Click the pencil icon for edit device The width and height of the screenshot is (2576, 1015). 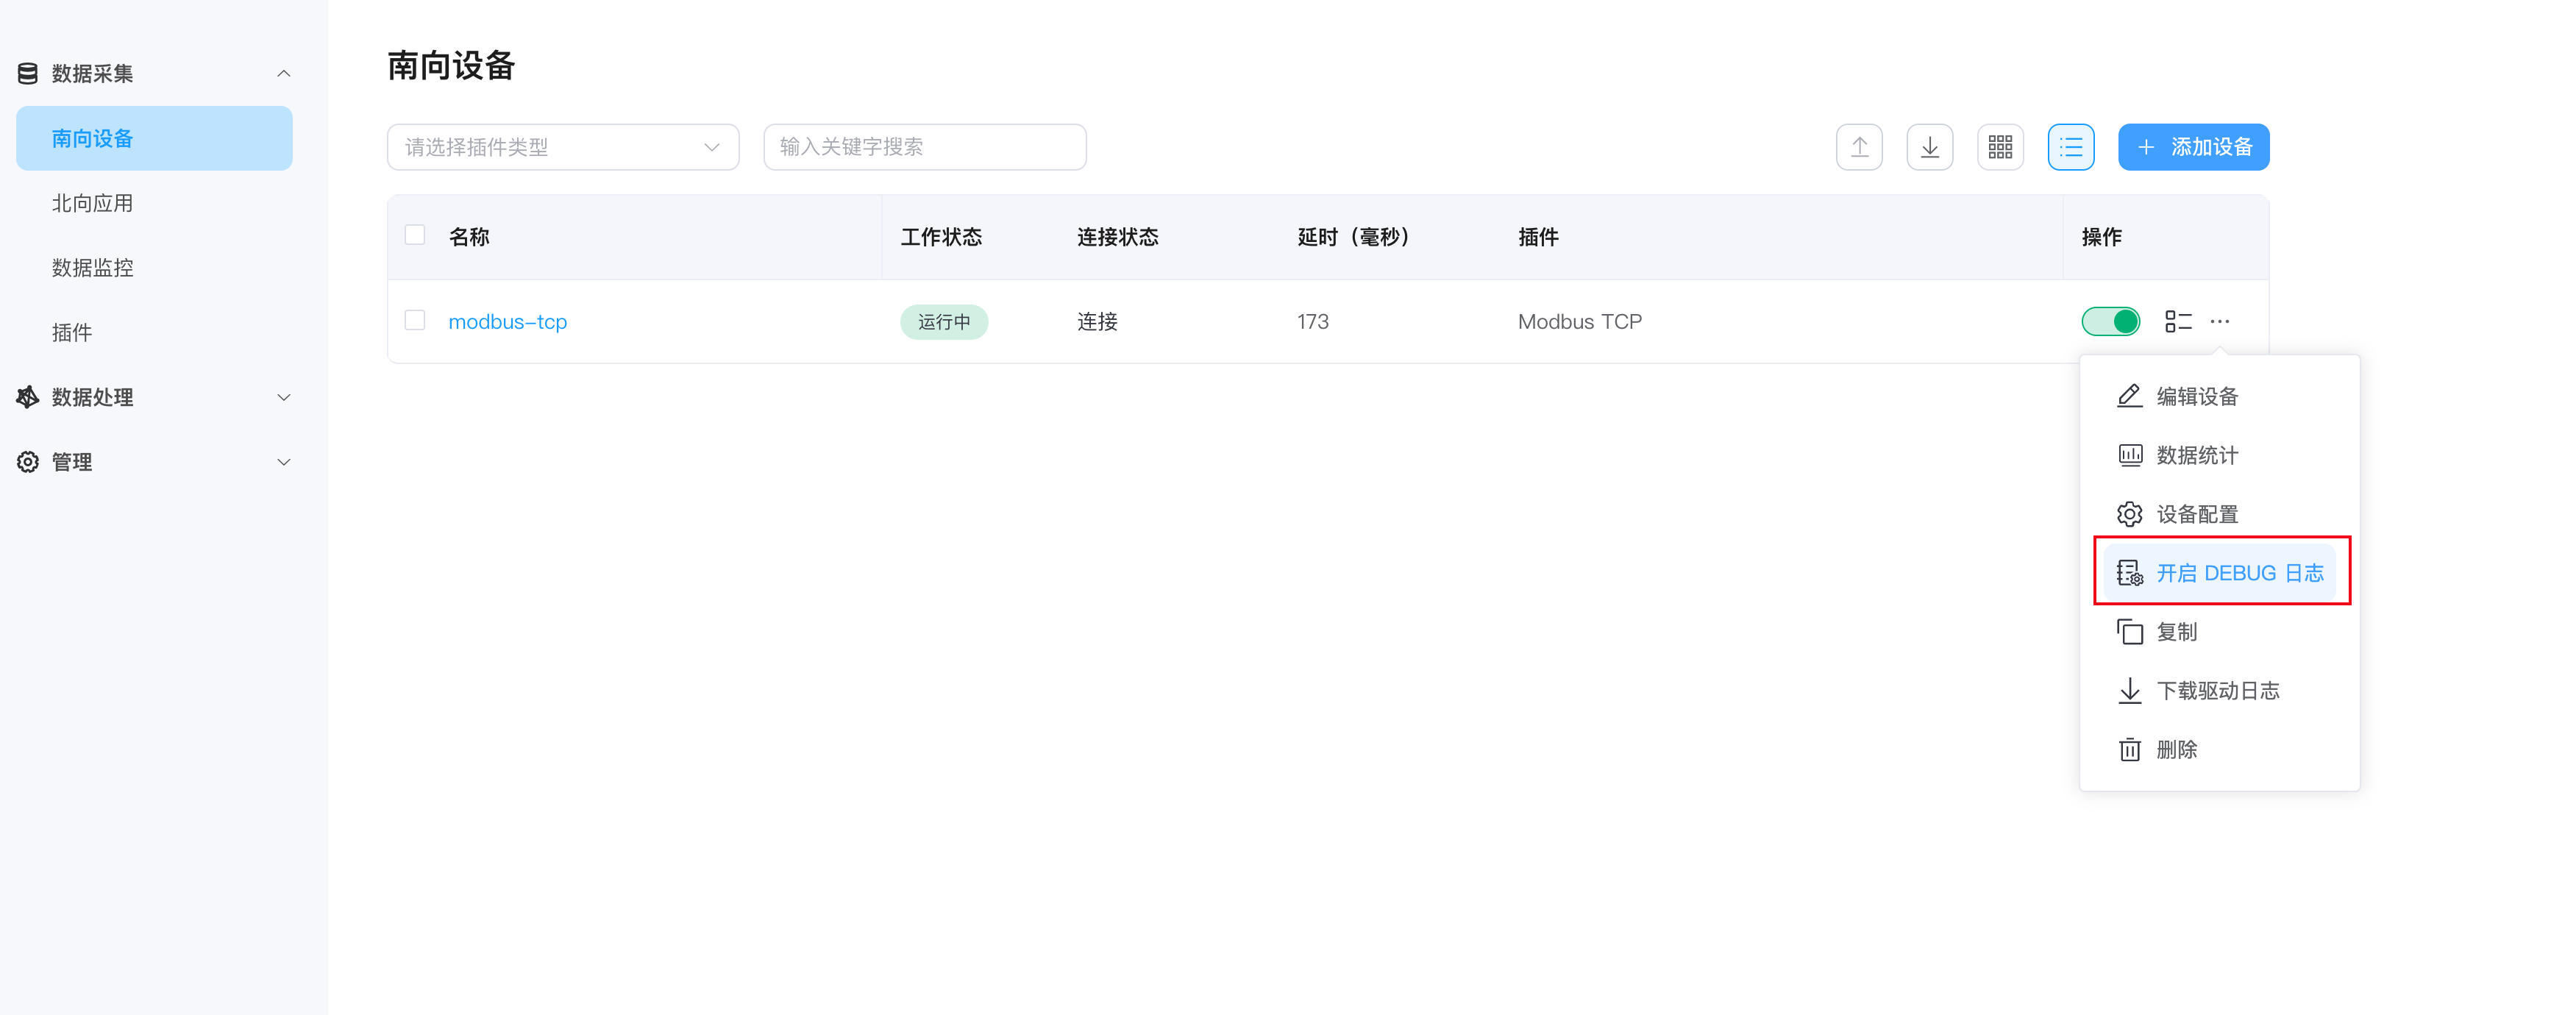(x=2129, y=396)
